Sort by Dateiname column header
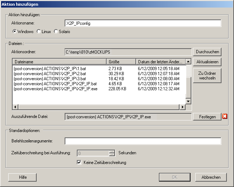Image resolution: width=234 pixels, height=187 pixels. point(59,62)
